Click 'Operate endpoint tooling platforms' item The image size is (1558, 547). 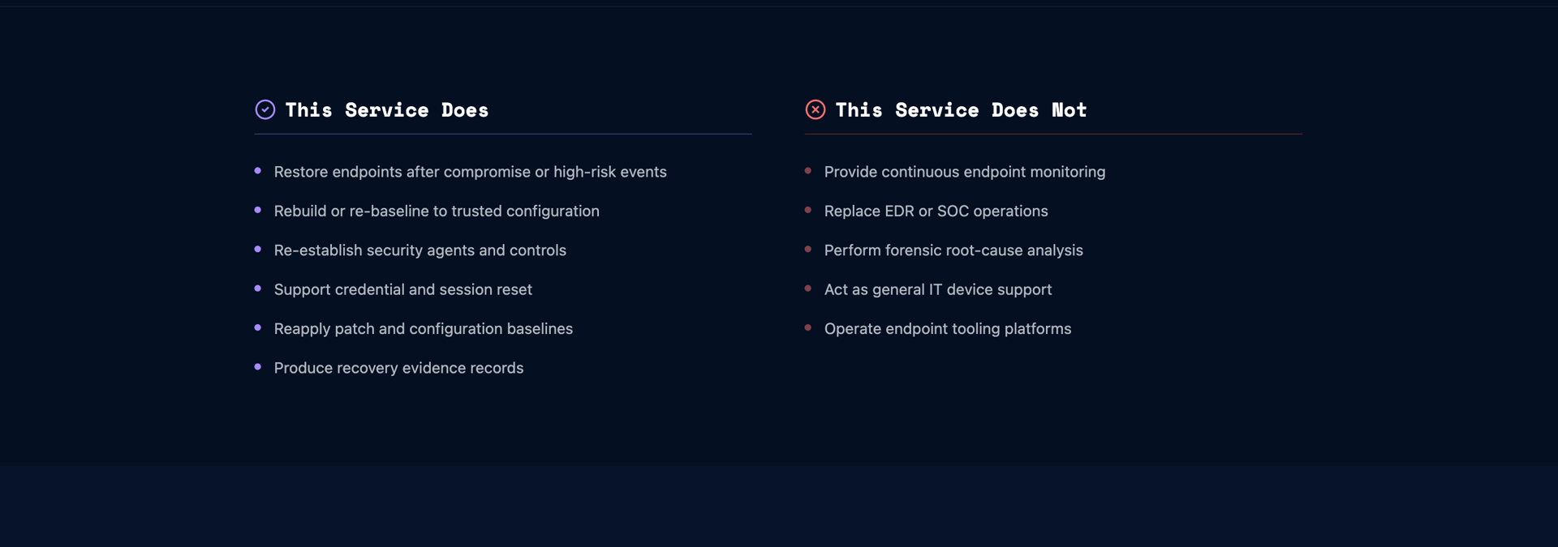(x=947, y=329)
